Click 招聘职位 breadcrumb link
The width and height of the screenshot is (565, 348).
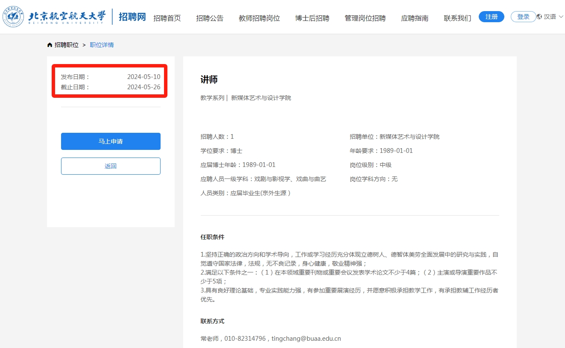point(67,45)
